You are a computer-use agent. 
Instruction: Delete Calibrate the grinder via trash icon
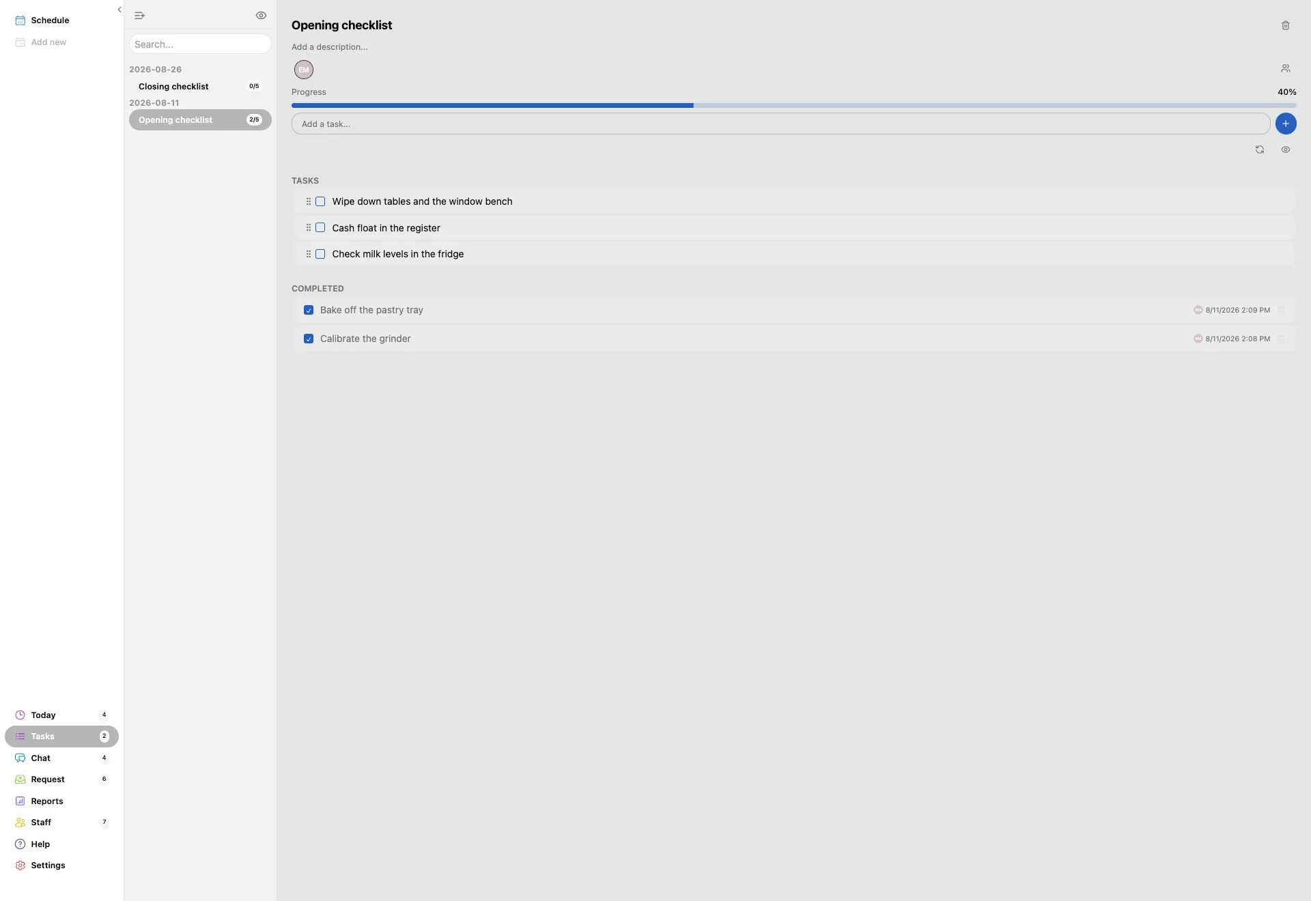pyautogui.click(x=1281, y=339)
